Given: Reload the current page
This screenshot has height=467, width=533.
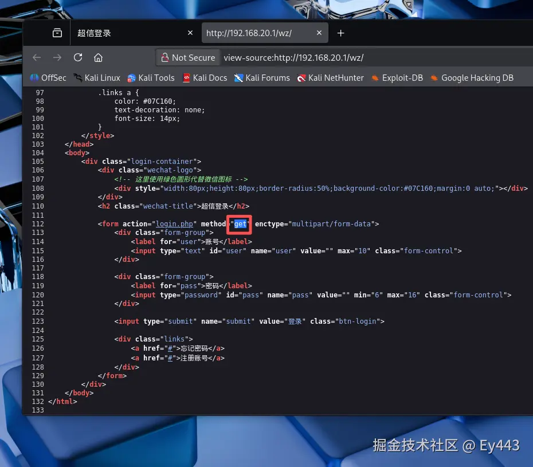Looking at the screenshot, I should [78, 57].
